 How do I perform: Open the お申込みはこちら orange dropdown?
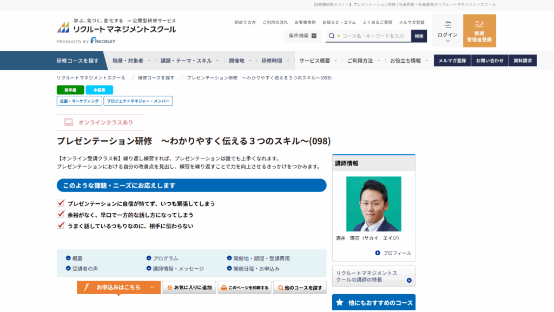(x=118, y=288)
